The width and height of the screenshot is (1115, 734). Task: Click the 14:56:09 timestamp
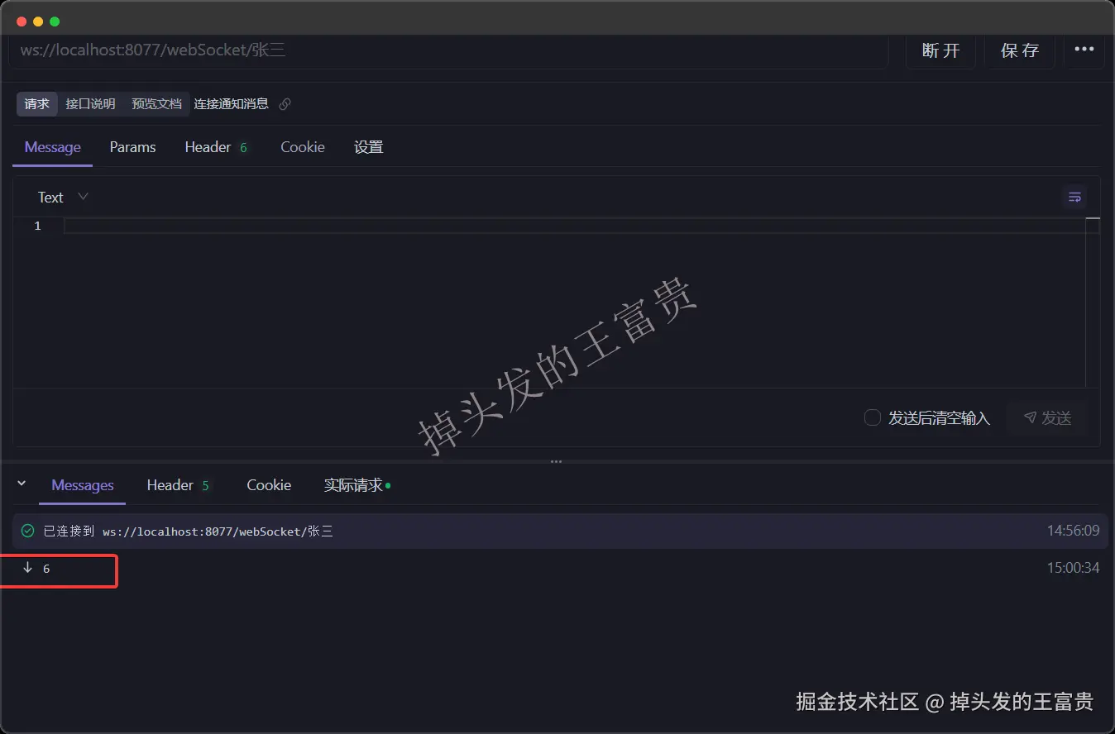coord(1073,531)
